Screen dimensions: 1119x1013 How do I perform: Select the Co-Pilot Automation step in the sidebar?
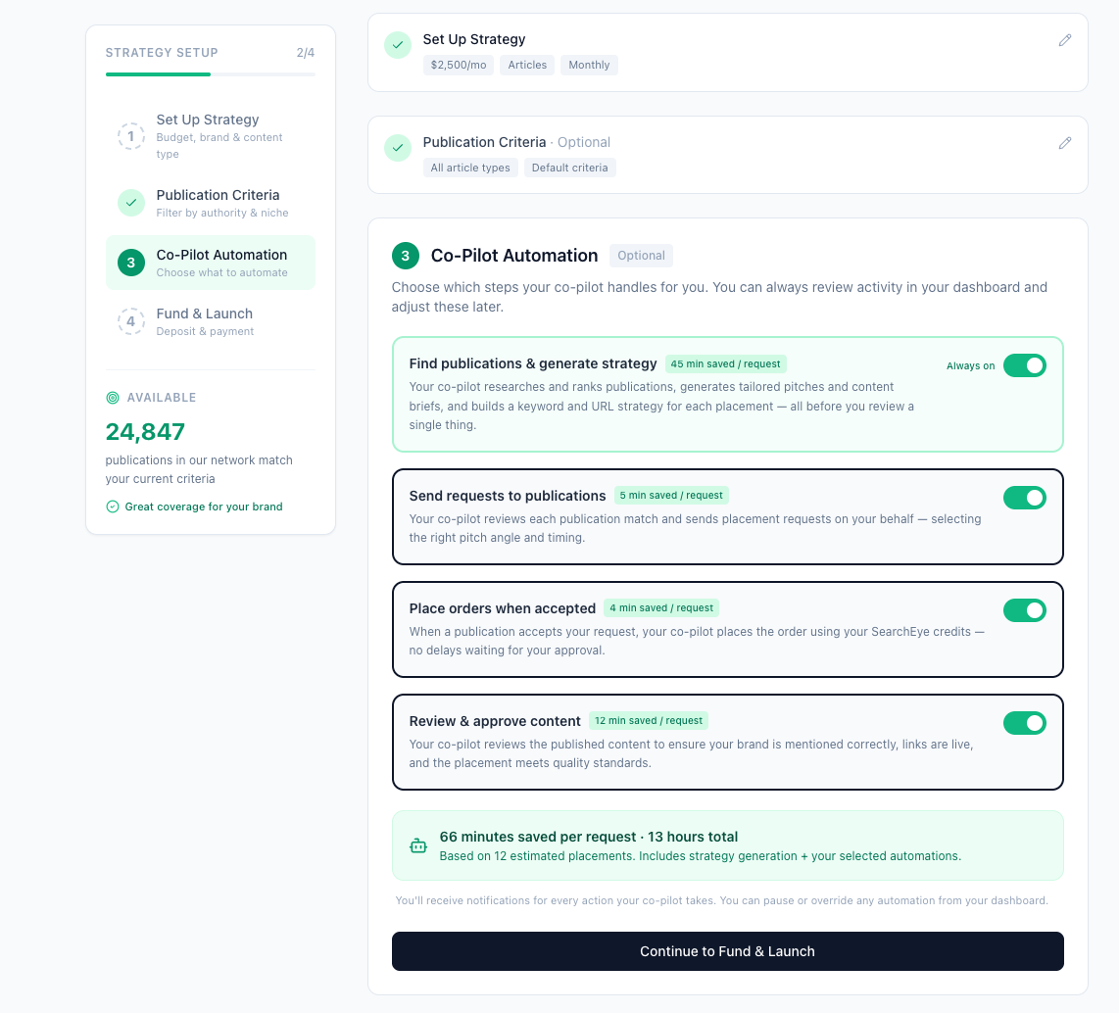point(210,262)
